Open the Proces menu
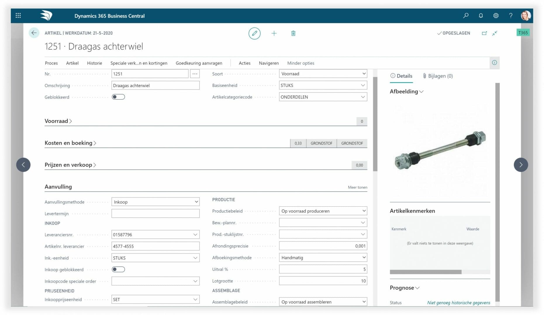This screenshot has width=544, height=315. coord(51,63)
